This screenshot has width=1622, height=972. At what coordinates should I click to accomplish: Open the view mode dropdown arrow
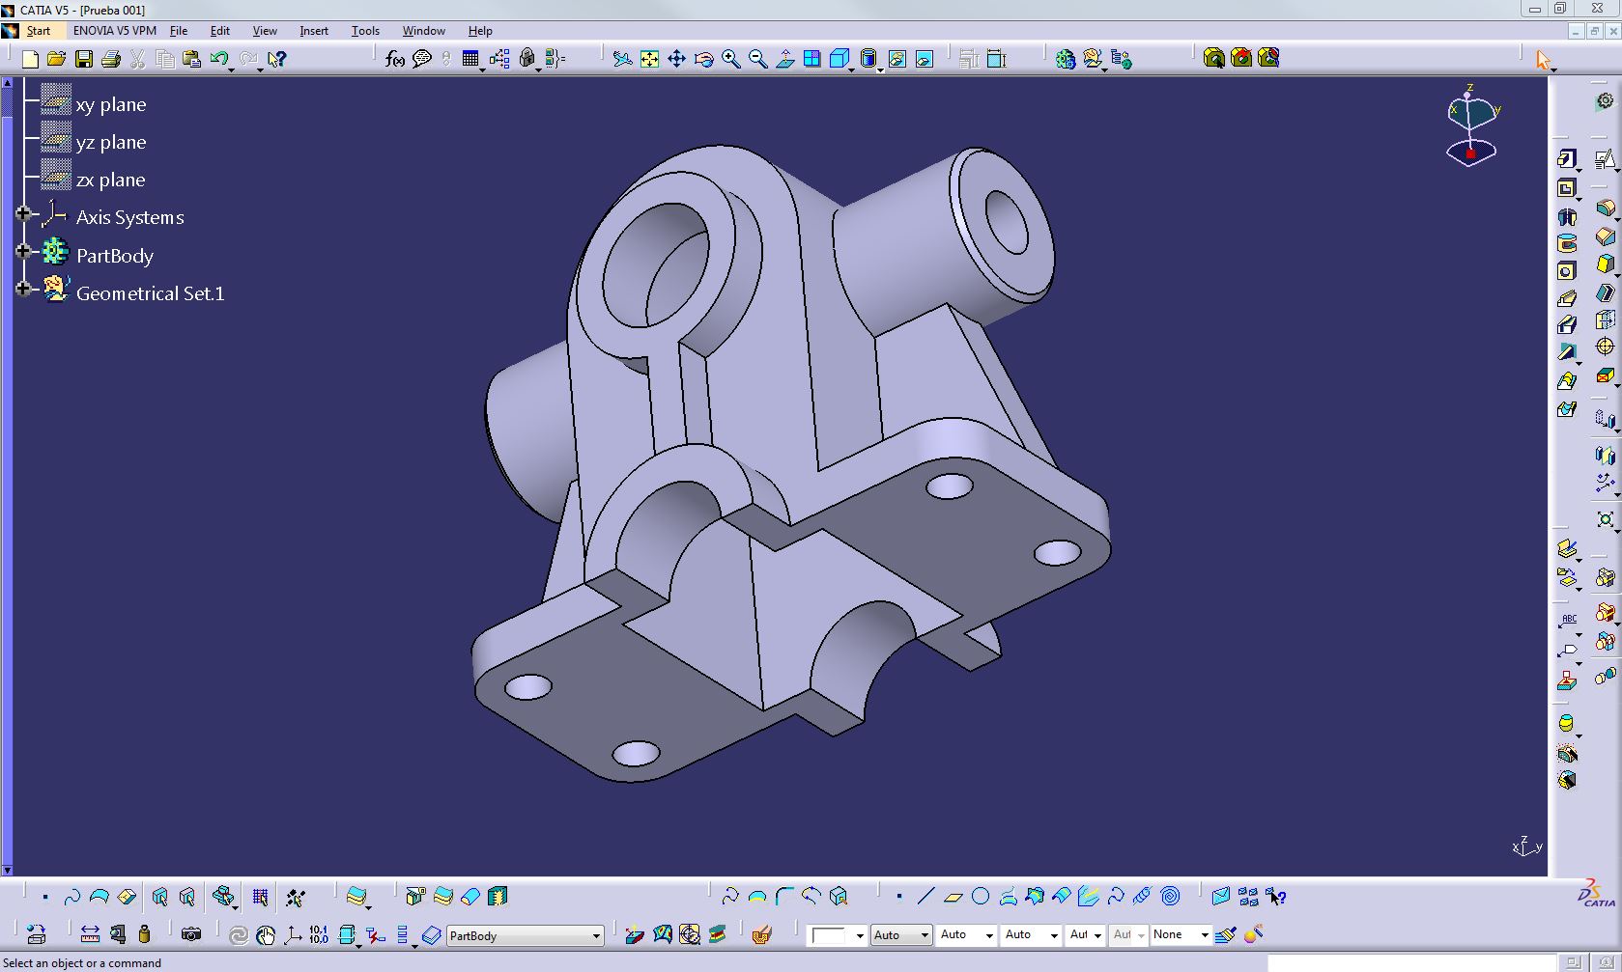[878, 69]
